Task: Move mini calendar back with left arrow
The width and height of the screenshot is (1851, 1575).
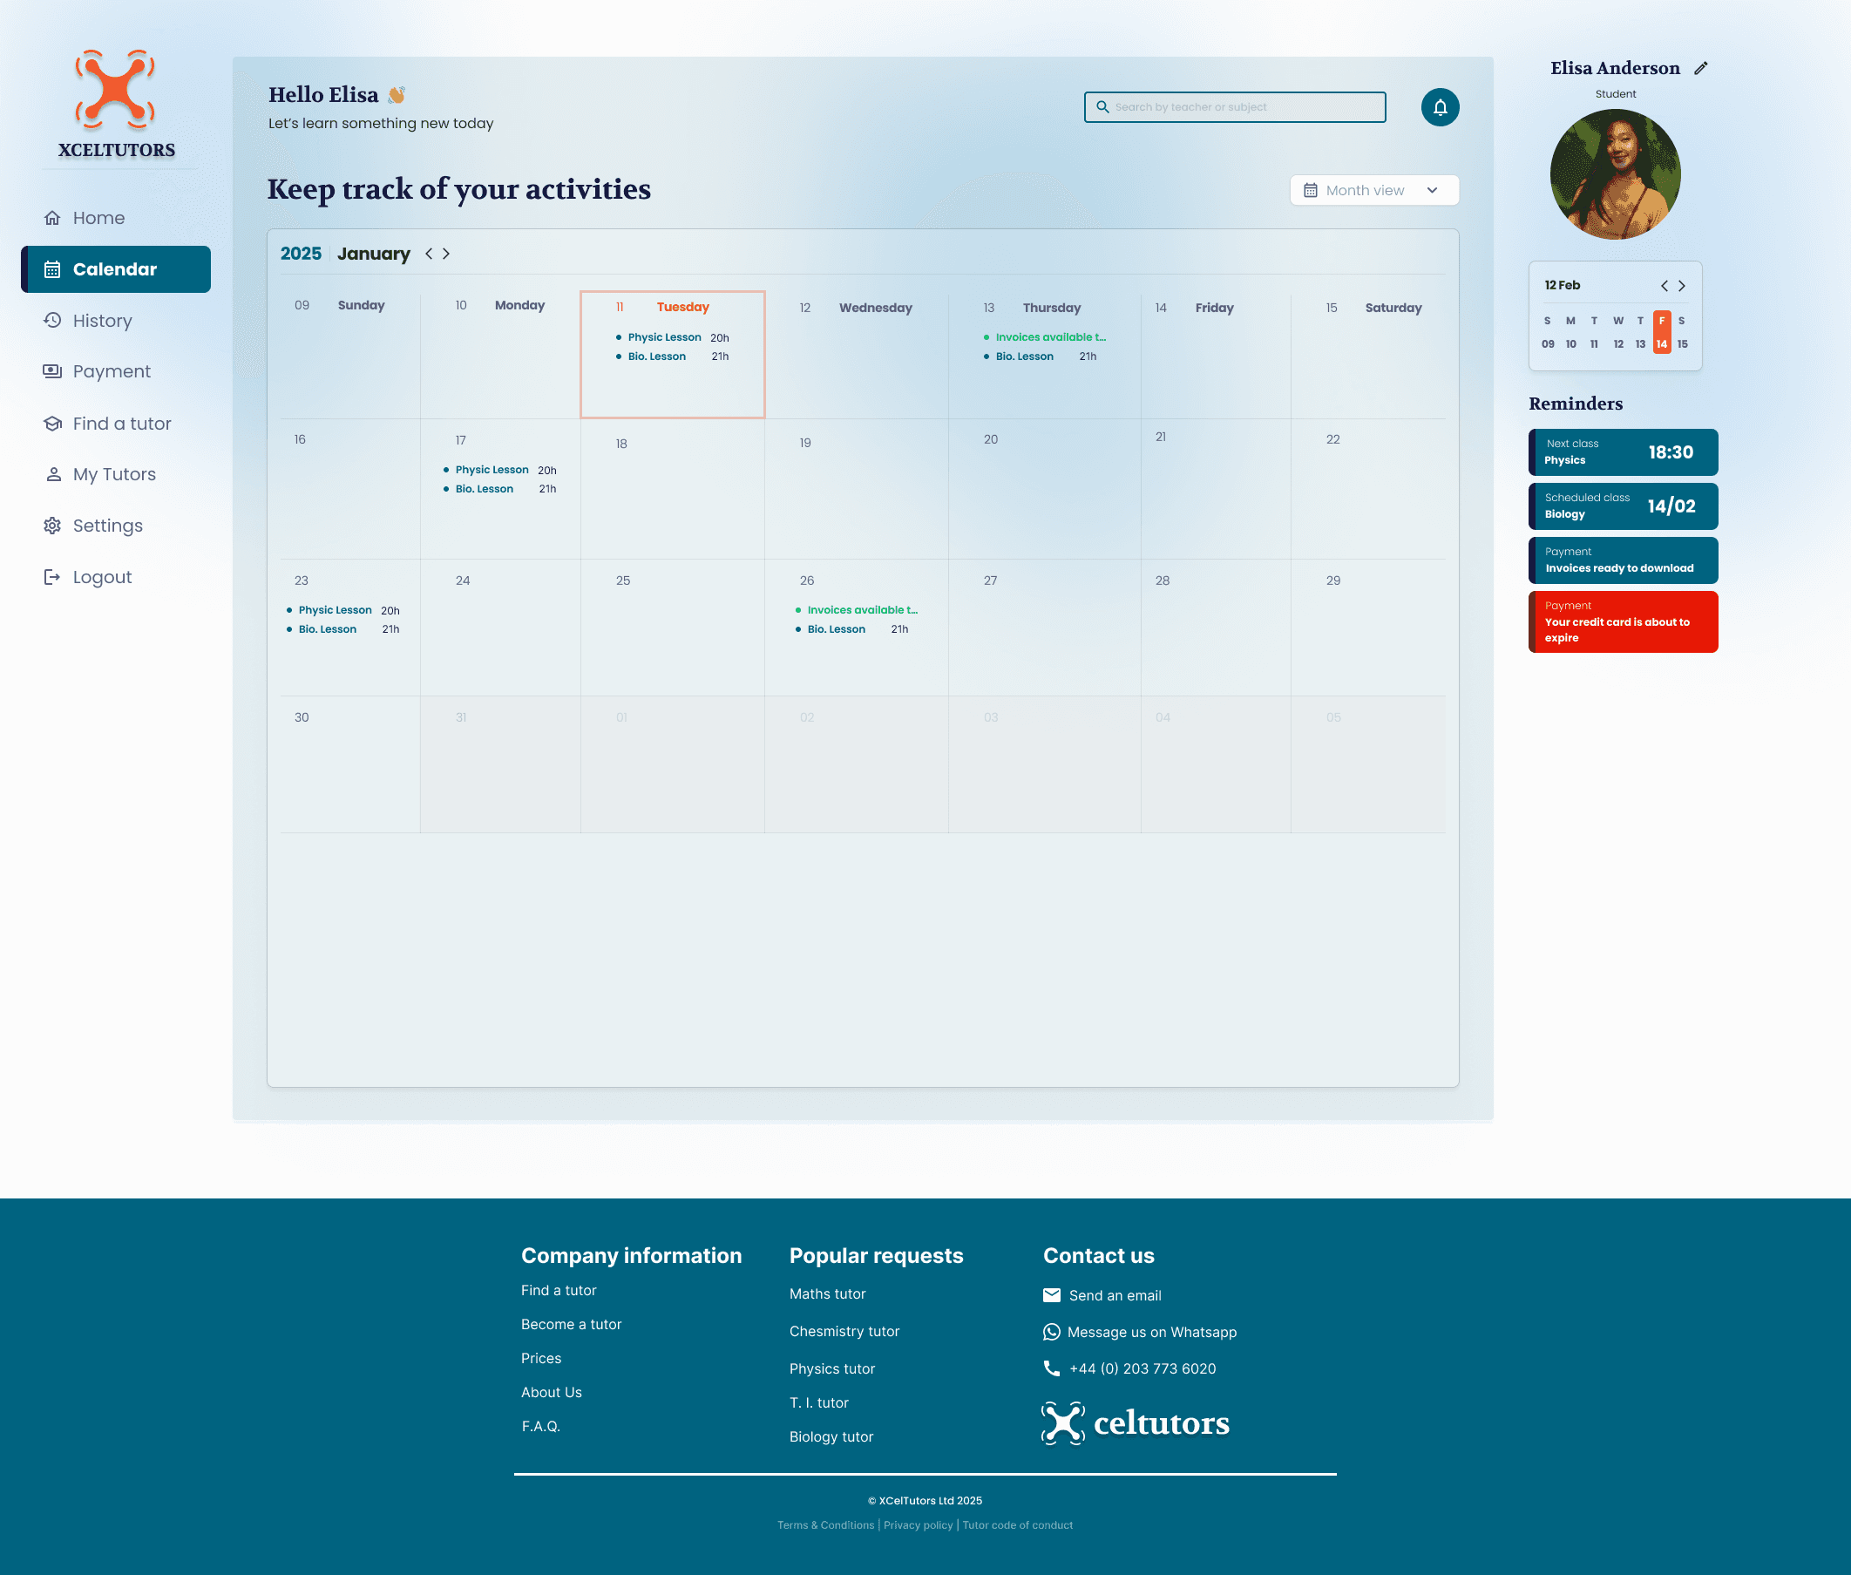Action: click(1664, 286)
